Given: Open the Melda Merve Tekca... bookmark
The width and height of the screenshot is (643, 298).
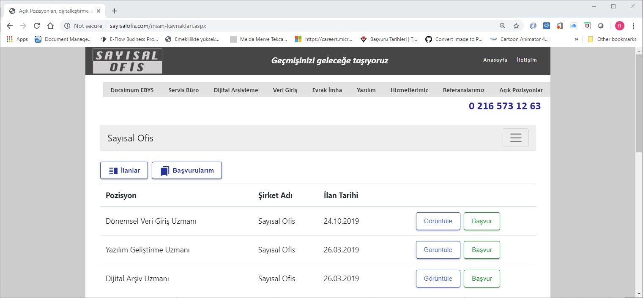Looking at the screenshot, I should (259, 39).
